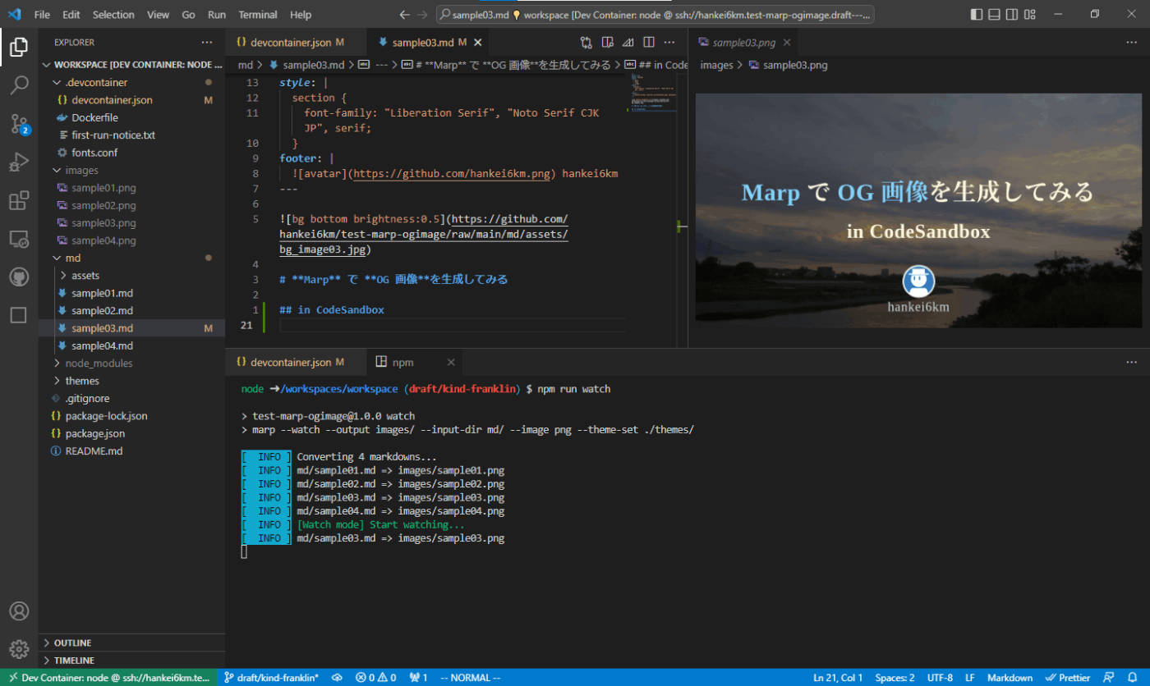
Task: Click the sync changes cloud icon
Action: click(x=337, y=678)
